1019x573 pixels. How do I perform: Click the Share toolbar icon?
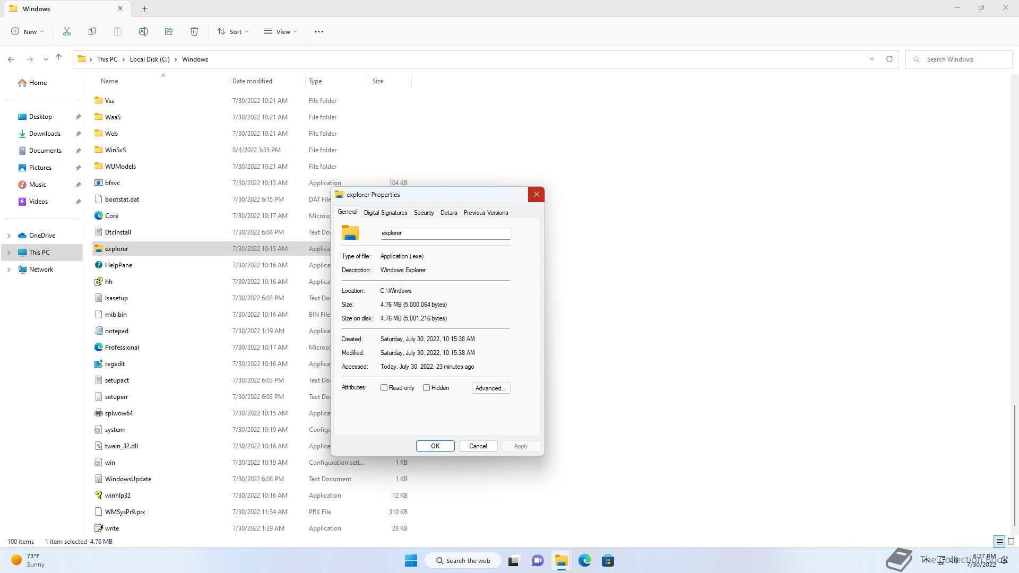point(169,32)
